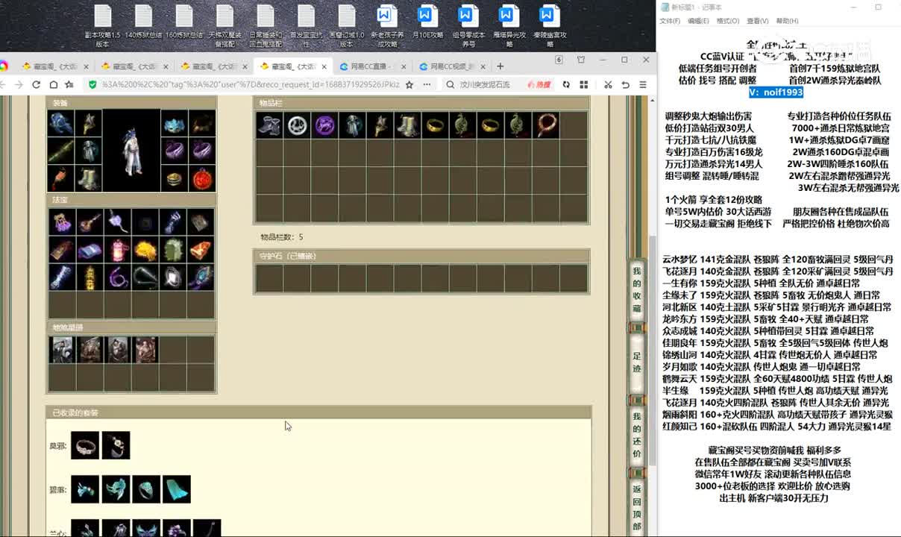Select the green scroll magic treasure
The image size is (901, 537).
173,250
